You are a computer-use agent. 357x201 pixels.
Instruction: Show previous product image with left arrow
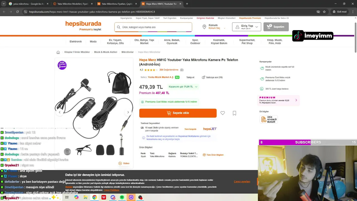tap(59, 112)
